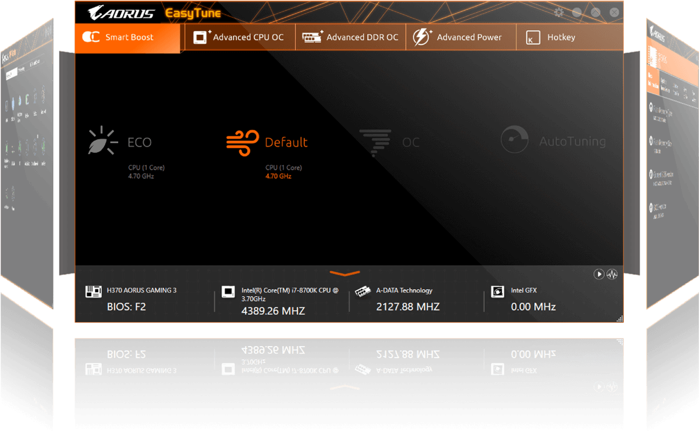Click the Intel GFX graphics icon
This screenshot has width=699, height=431.
[498, 291]
